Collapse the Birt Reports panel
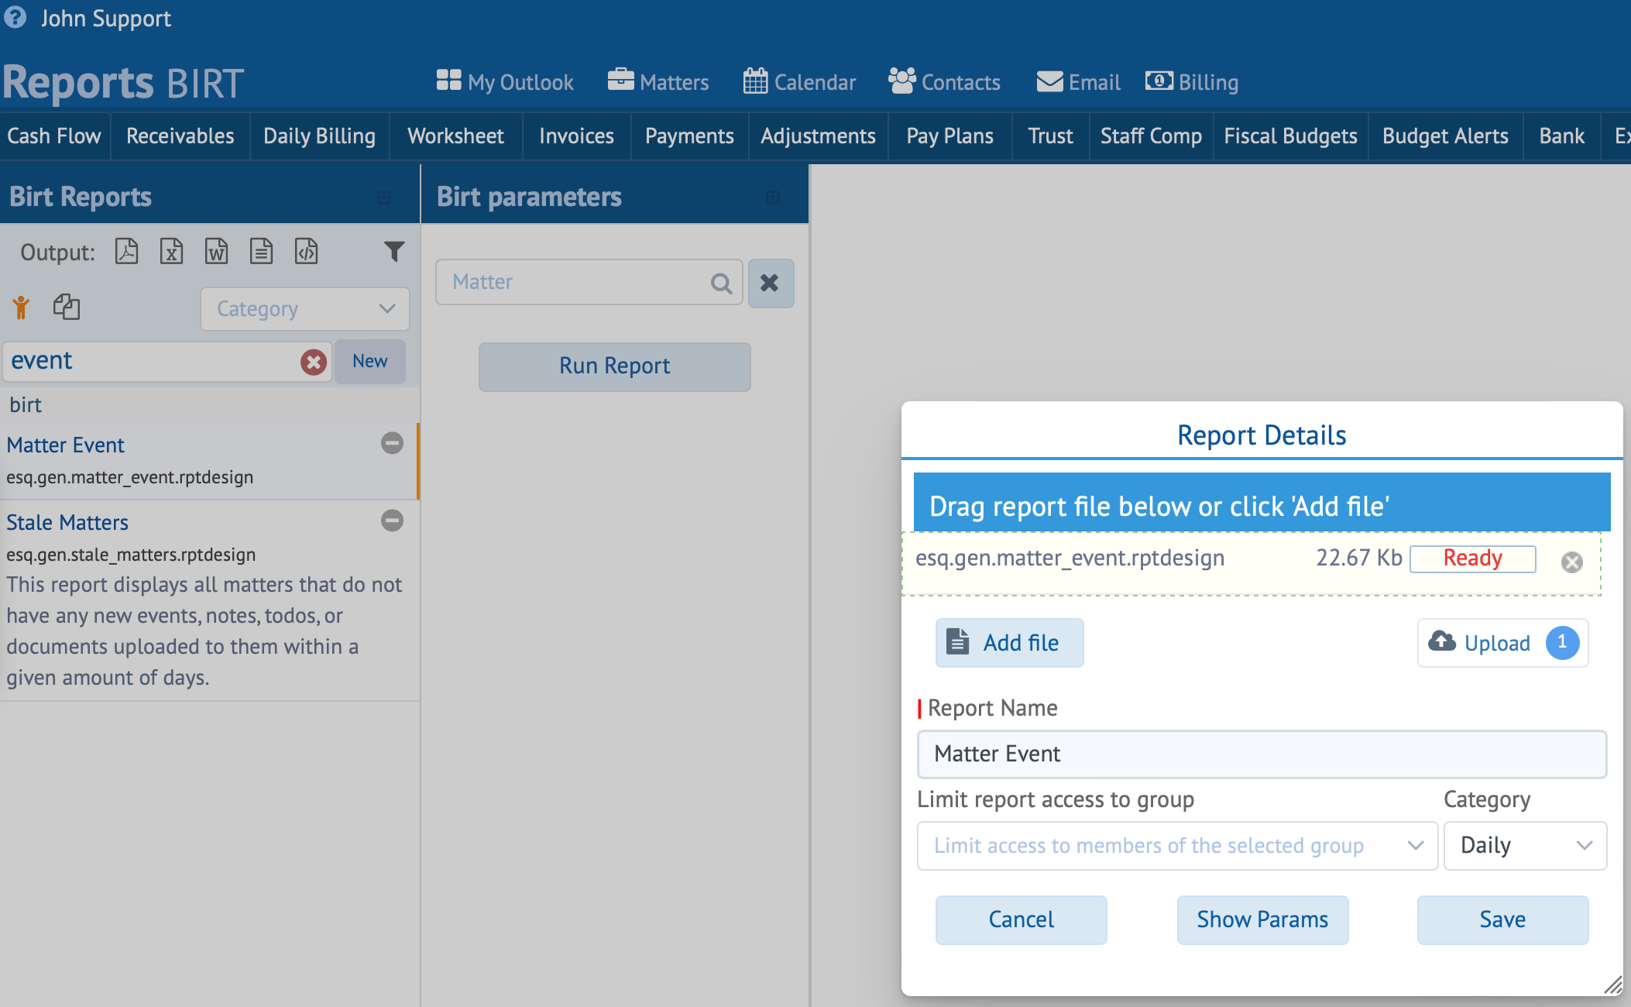This screenshot has width=1631, height=1007. click(x=384, y=197)
